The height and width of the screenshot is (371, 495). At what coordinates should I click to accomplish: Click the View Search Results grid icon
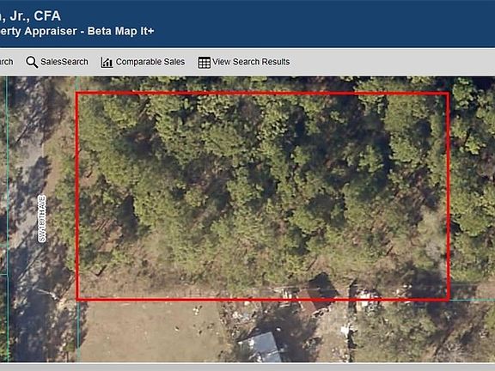(204, 63)
